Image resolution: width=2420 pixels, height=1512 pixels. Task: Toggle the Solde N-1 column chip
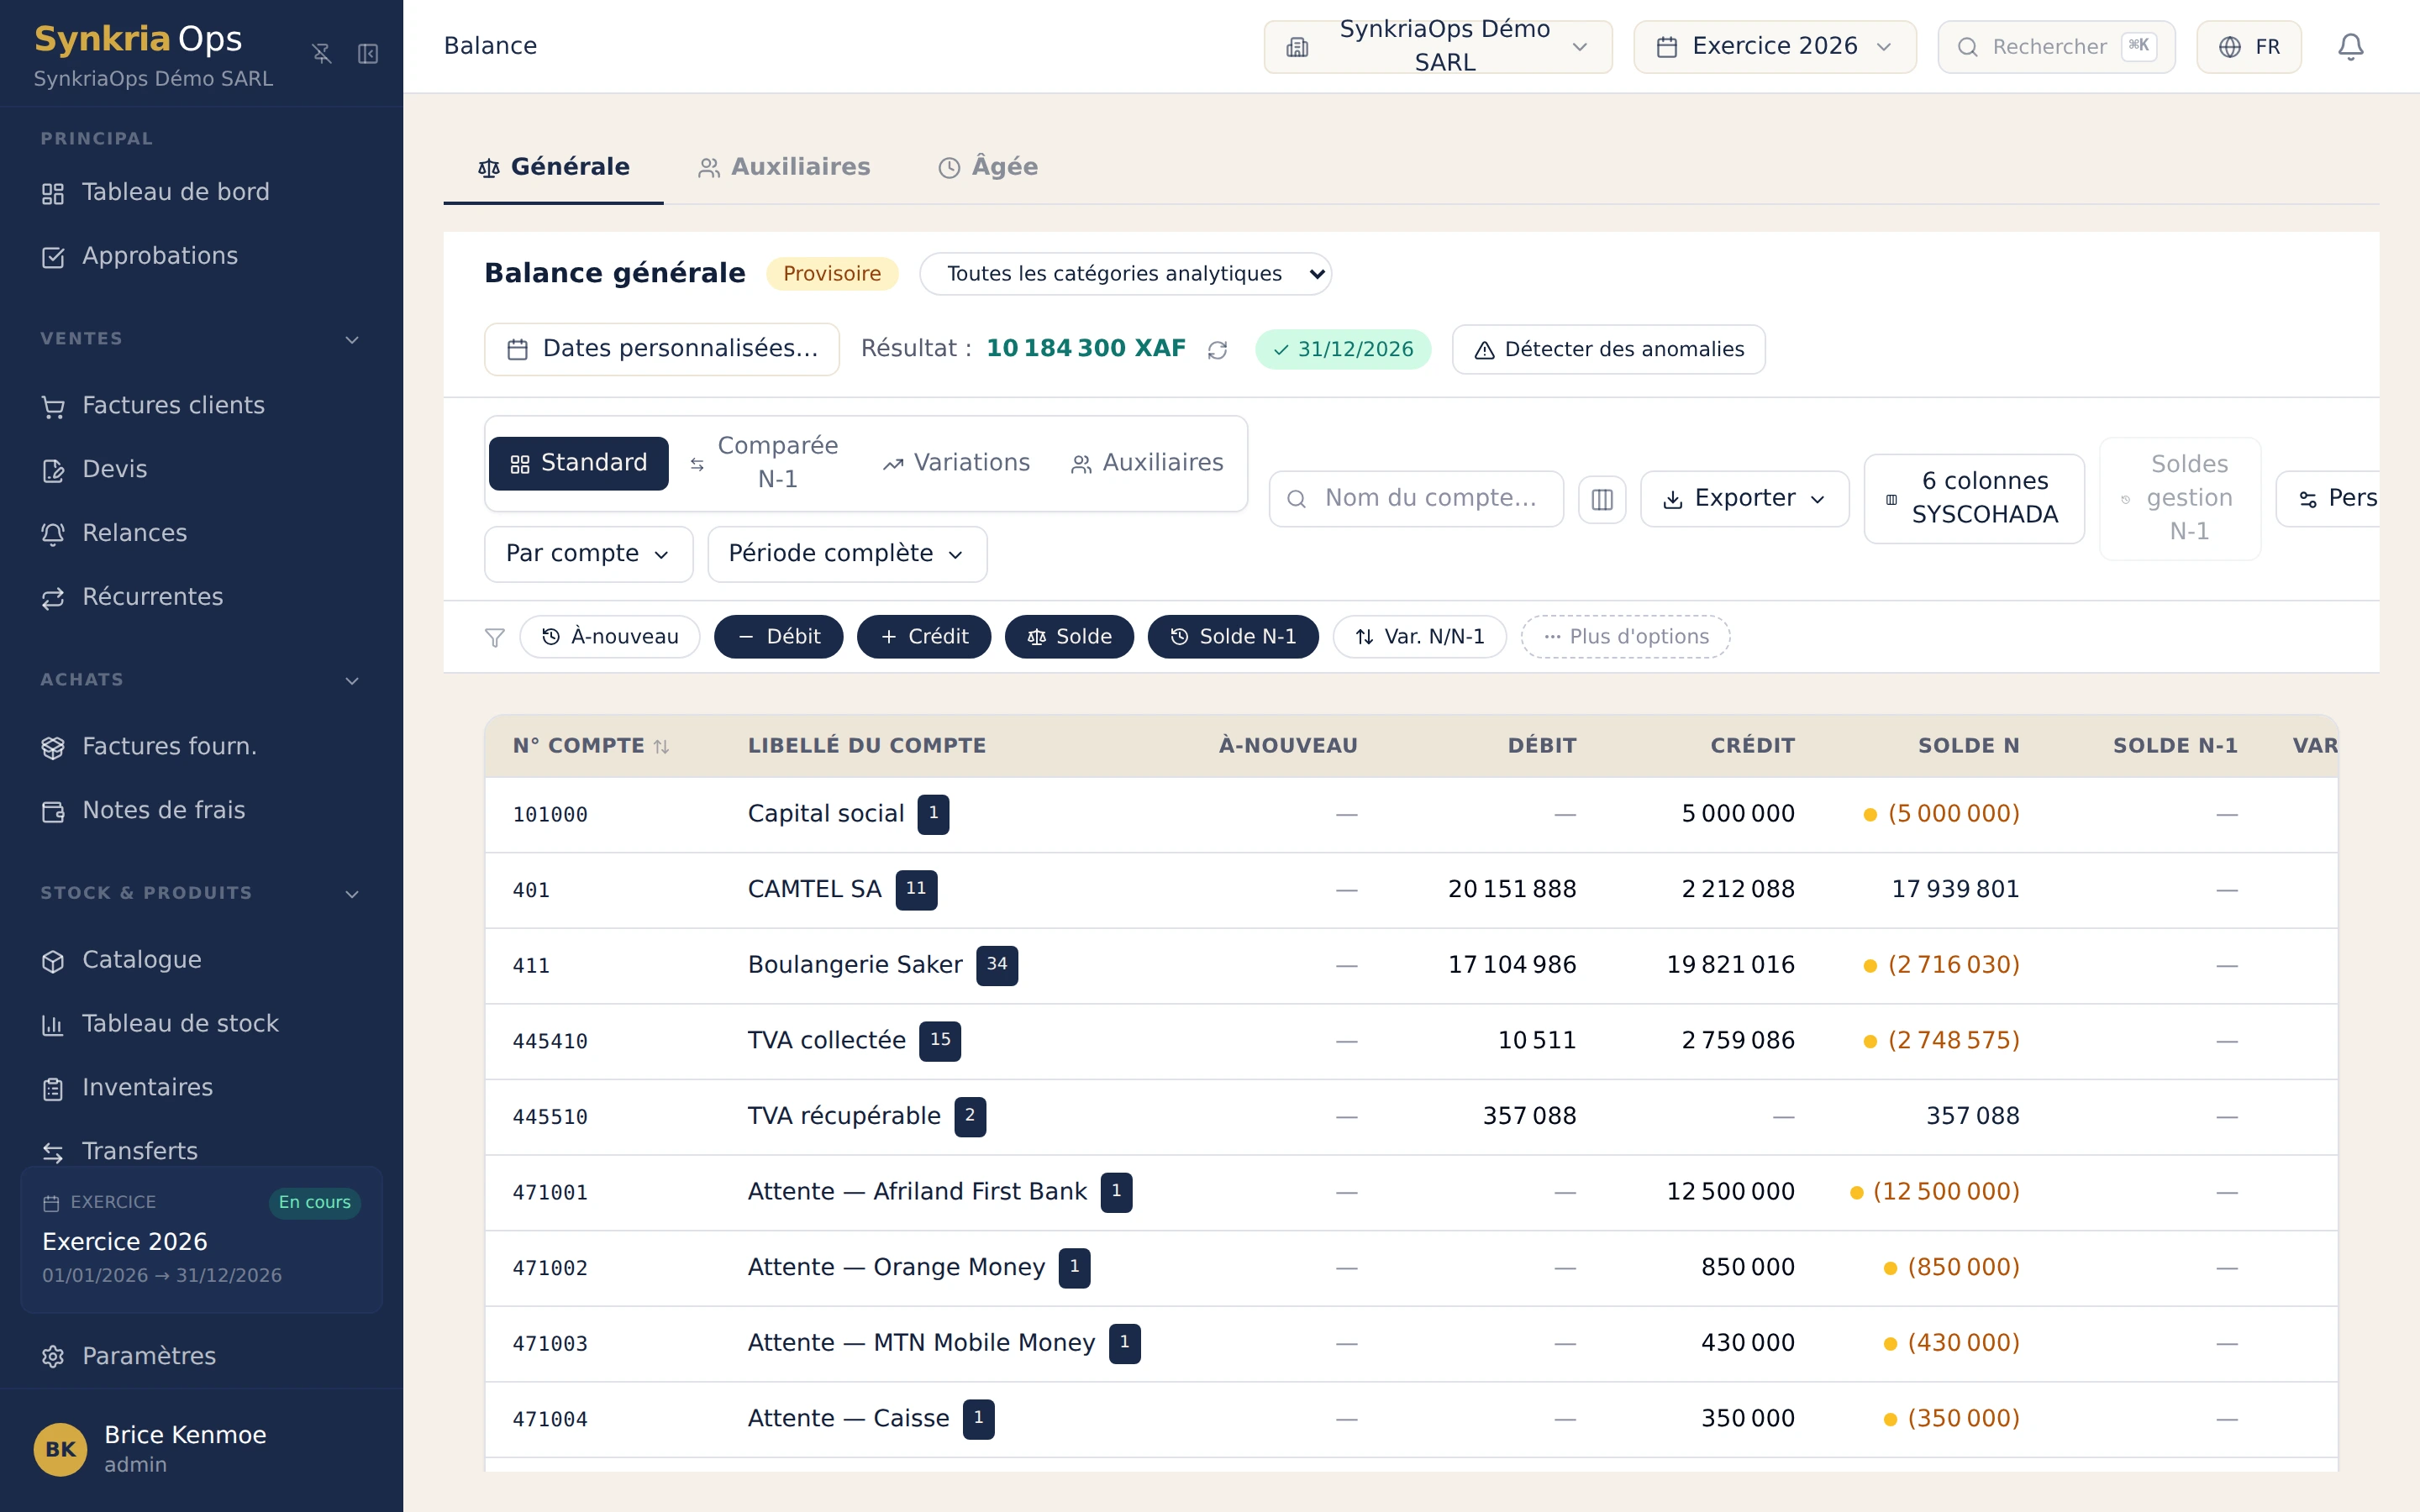[1232, 637]
